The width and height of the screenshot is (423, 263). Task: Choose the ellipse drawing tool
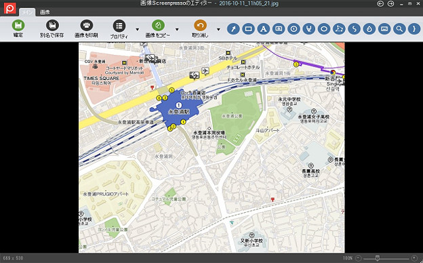click(x=324, y=28)
